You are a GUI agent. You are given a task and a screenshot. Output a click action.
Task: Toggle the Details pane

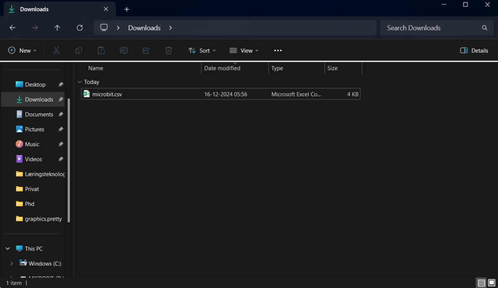click(474, 51)
